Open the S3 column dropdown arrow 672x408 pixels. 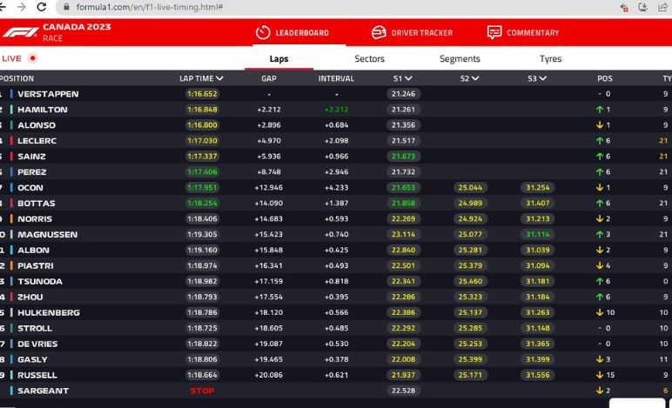[543, 78]
